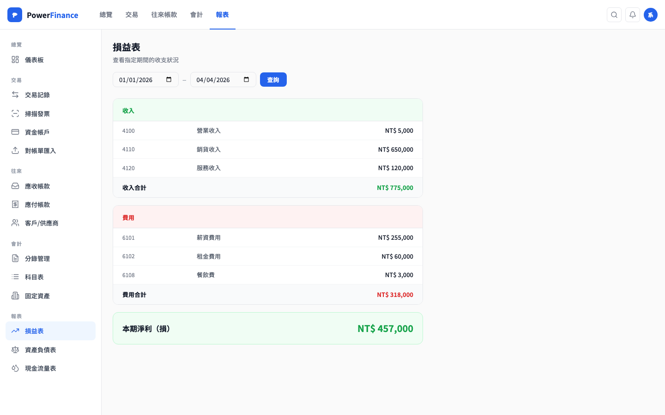Image resolution: width=665 pixels, height=415 pixels.
Task: Open 固定資產 in sidebar
Action: pos(37,296)
